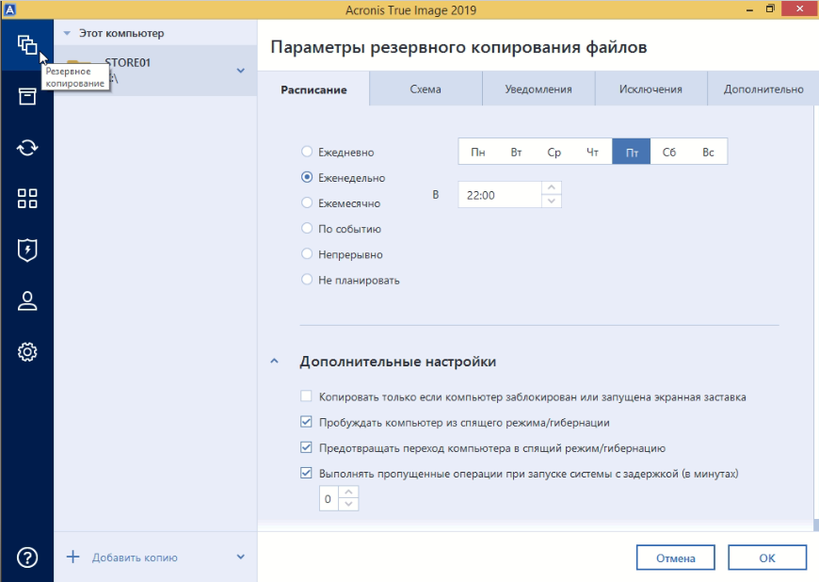Click the Дополнительные настройки heading
Image resolution: width=819 pixels, height=582 pixels.
[398, 362]
